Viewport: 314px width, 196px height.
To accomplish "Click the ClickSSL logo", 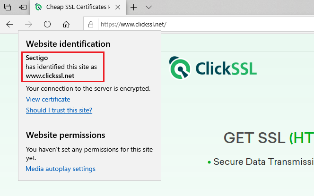I will [213, 68].
